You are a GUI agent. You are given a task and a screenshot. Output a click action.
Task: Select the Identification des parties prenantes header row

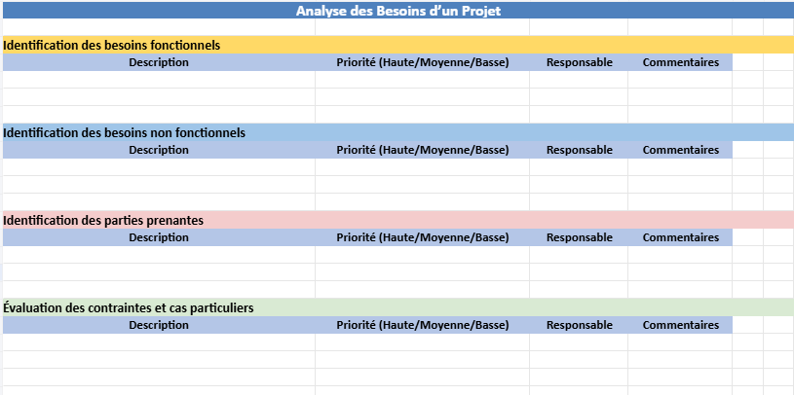coord(398,220)
